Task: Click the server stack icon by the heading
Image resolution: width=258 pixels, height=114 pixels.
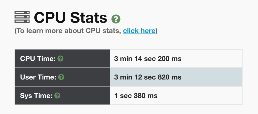Action: click(x=22, y=17)
